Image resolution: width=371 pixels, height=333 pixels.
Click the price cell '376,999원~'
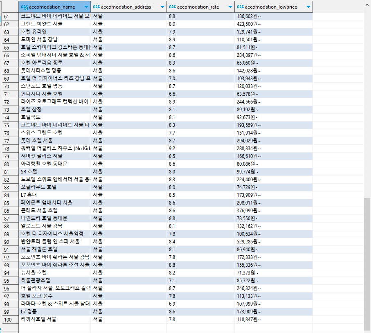click(x=274, y=210)
